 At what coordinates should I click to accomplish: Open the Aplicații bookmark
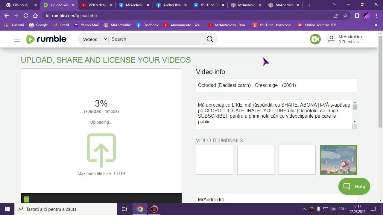pos(14,25)
